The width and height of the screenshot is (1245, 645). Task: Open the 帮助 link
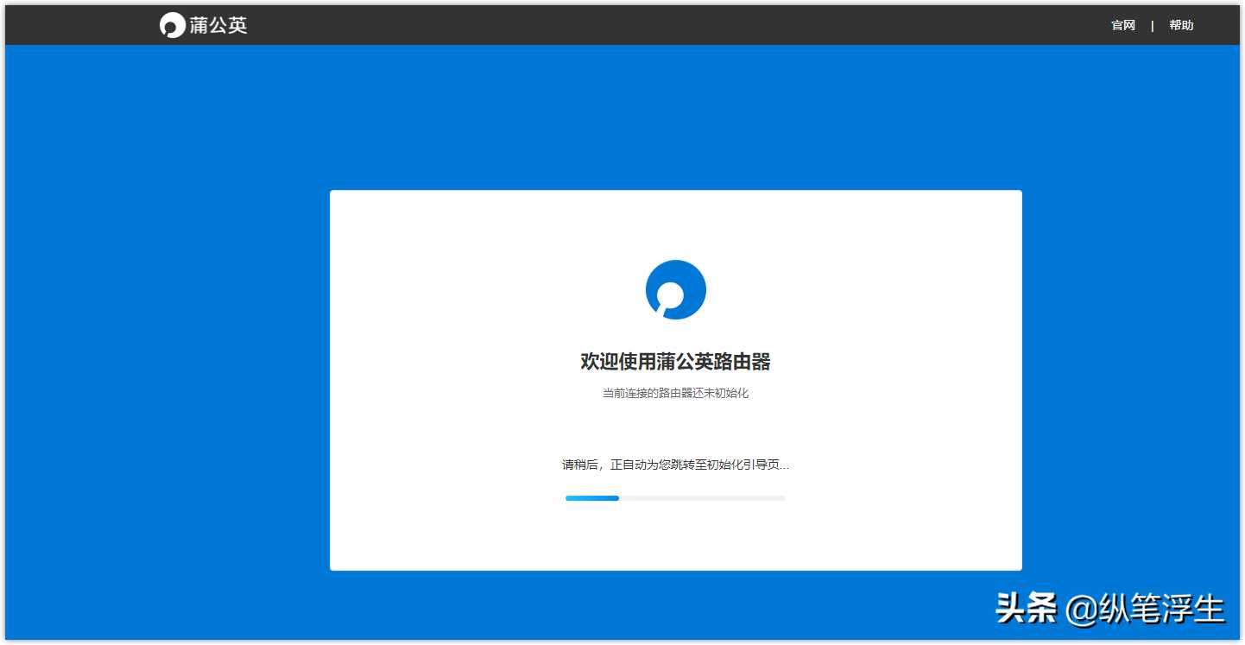click(x=1181, y=25)
